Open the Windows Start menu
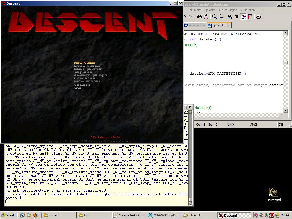Viewport: 292px width, 219px height. tap(8, 215)
